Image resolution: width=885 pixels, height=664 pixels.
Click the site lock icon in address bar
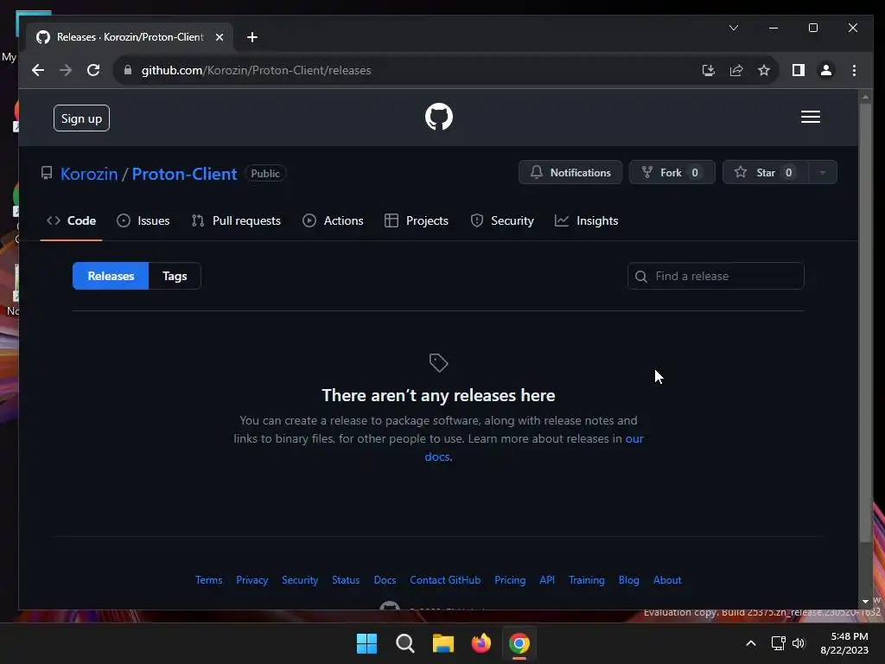click(x=128, y=70)
